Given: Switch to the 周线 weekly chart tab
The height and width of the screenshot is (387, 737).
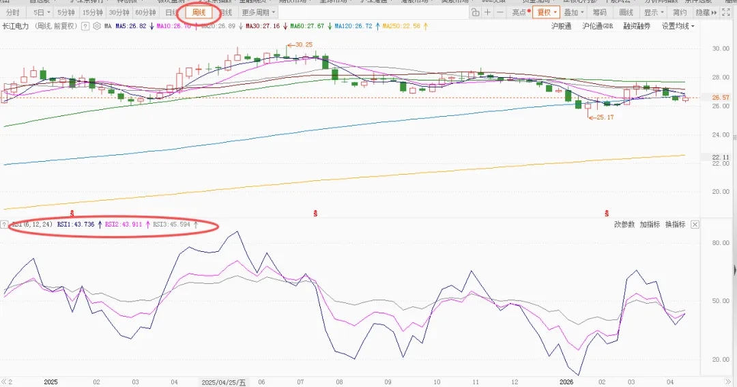Looking at the screenshot, I should (199, 13).
